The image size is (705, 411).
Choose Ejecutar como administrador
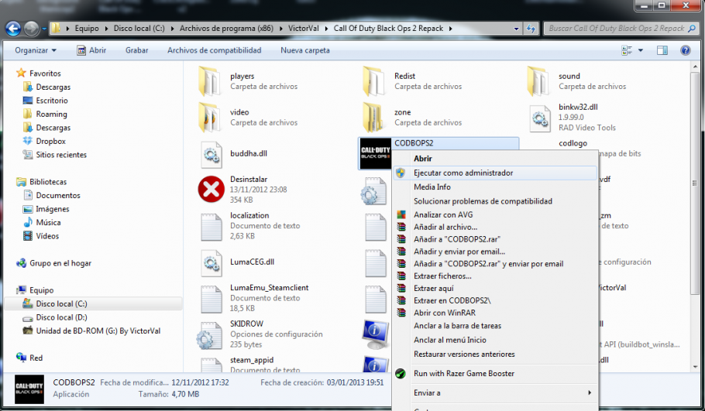tap(463, 173)
